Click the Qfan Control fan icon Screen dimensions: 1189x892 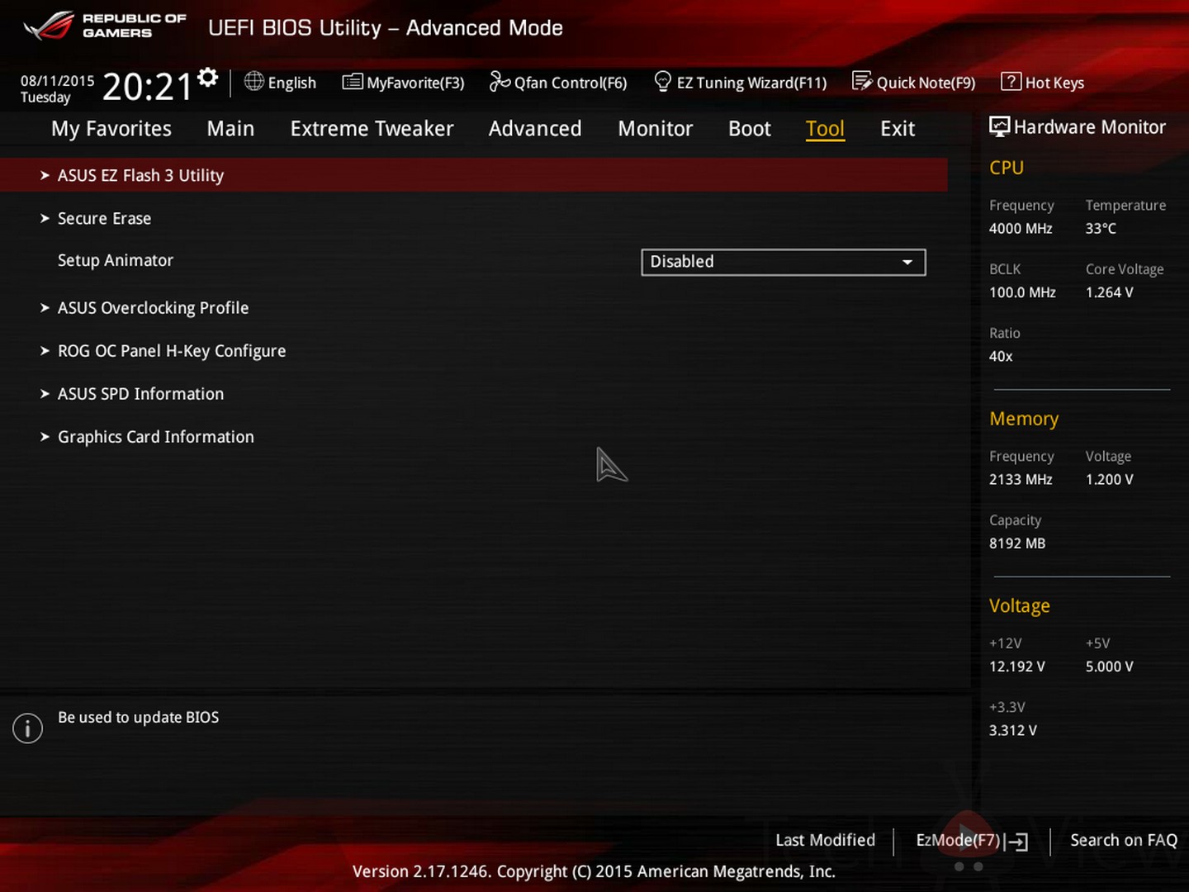click(500, 81)
